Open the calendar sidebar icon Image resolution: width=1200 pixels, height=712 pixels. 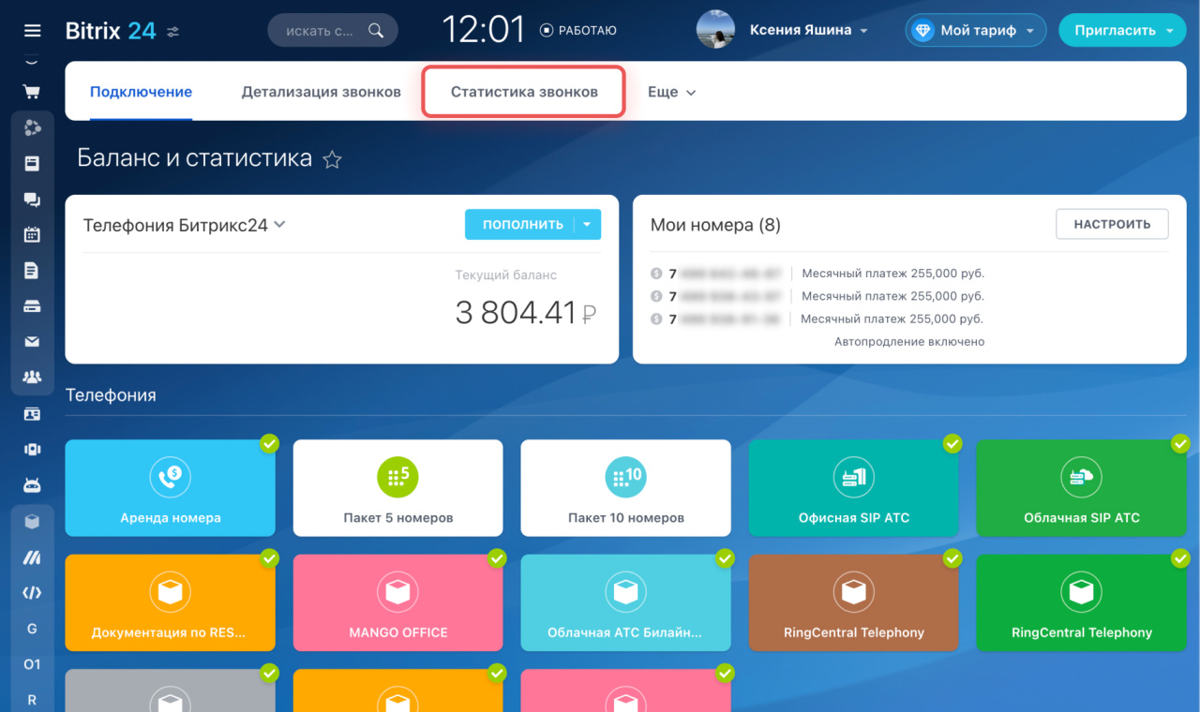[32, 234]
